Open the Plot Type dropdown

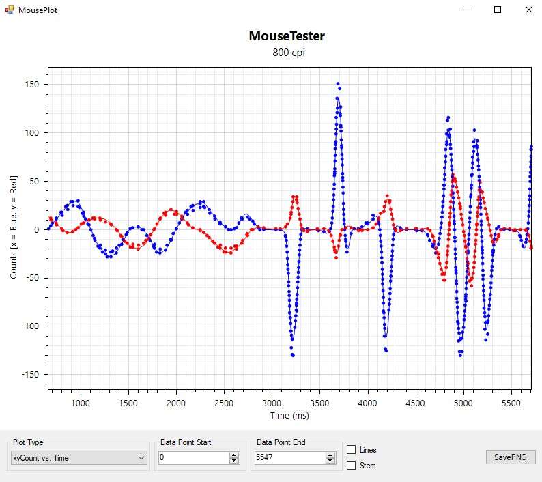79,458
